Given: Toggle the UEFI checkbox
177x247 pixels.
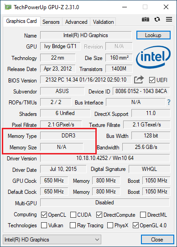Looking at the screenshot, I should pyautogui.click(x=152, y=80).
